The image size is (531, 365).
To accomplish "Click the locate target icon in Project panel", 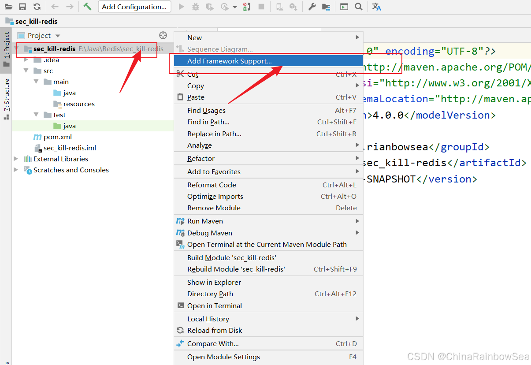I will (x=163, y=35).
